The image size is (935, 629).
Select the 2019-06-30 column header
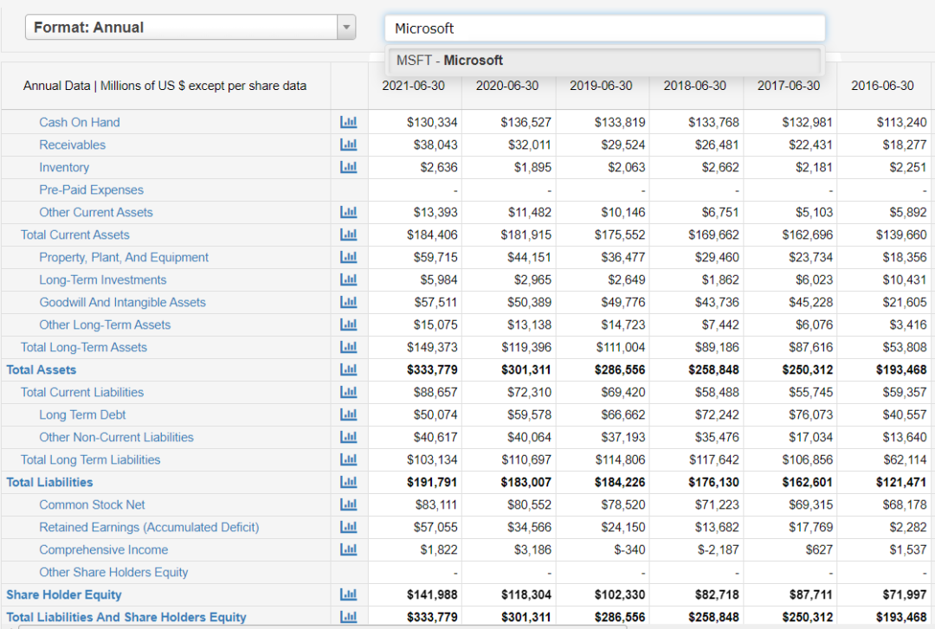601,86
